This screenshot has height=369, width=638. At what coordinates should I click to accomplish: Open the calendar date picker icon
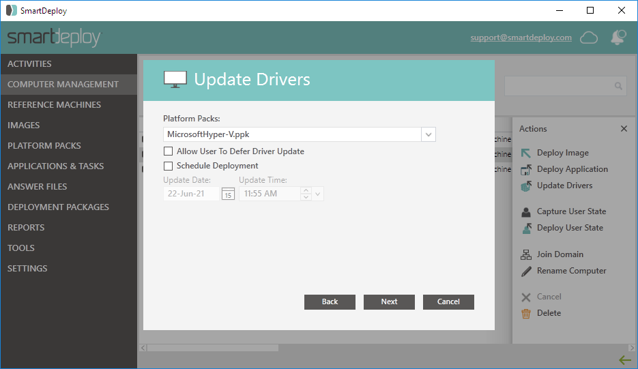[228, 194]
